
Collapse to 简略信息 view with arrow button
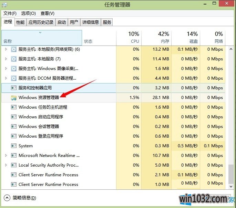[x=7, y=198]
